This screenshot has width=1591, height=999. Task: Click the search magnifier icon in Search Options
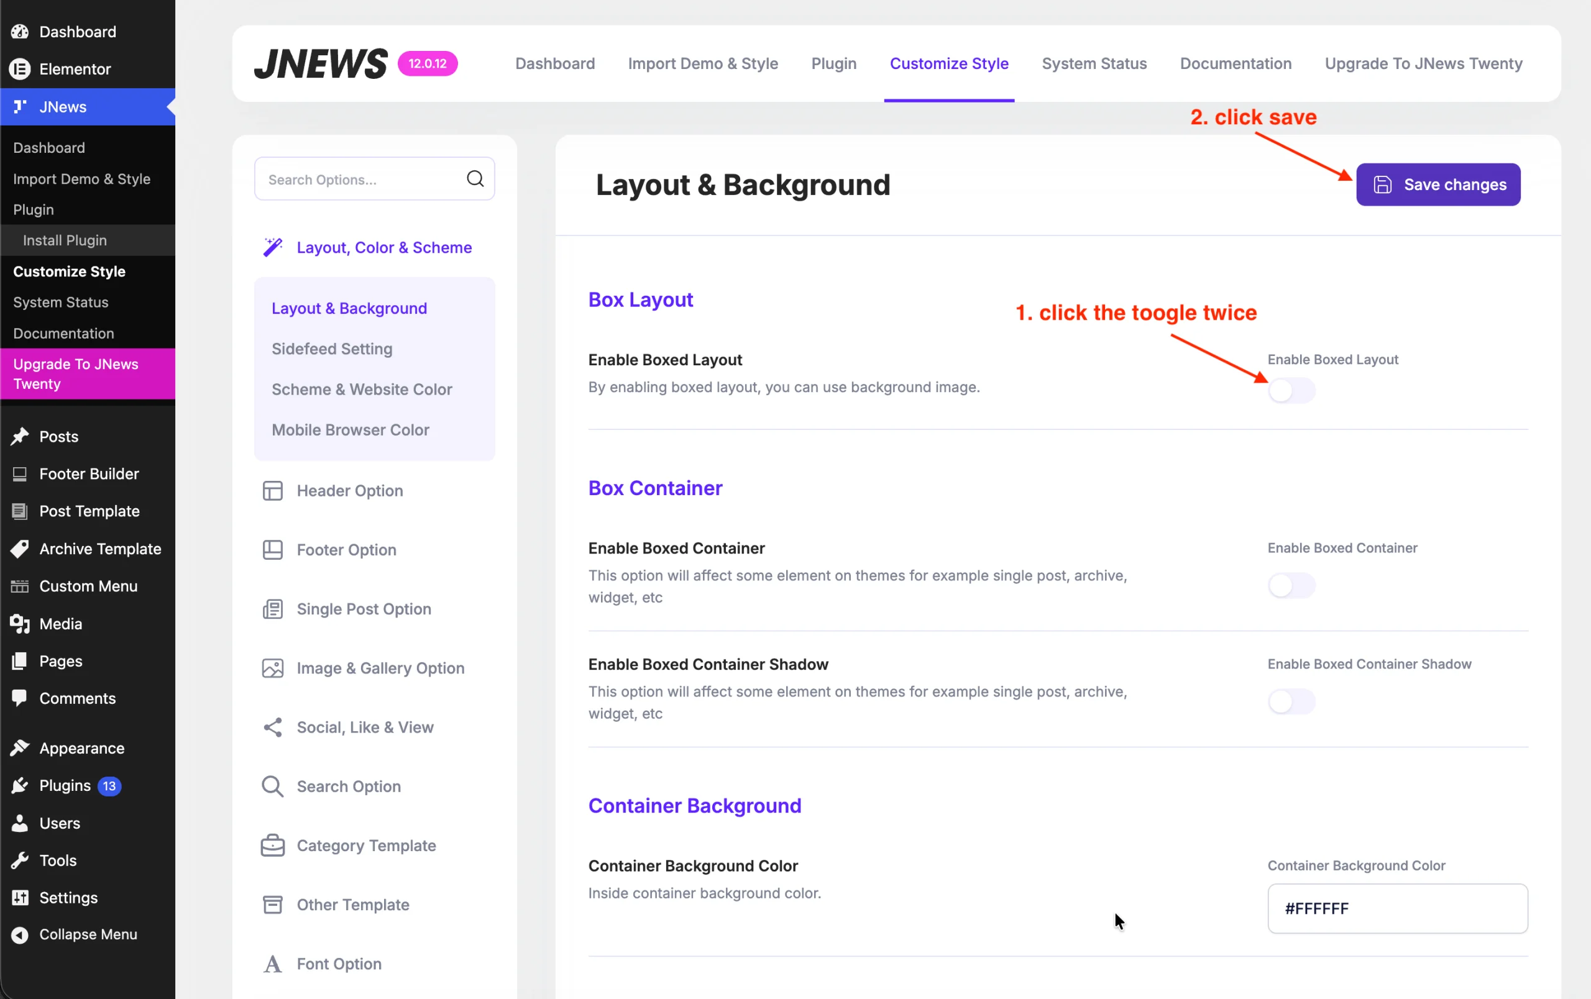click(475, 178)
